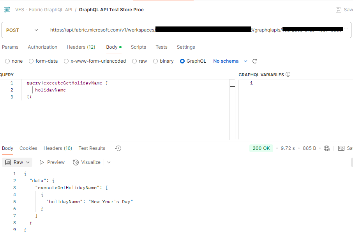This screenshot has width=353, height=246.
Task: Click the network globe icon near response size
Action: (x=327, y=148)
